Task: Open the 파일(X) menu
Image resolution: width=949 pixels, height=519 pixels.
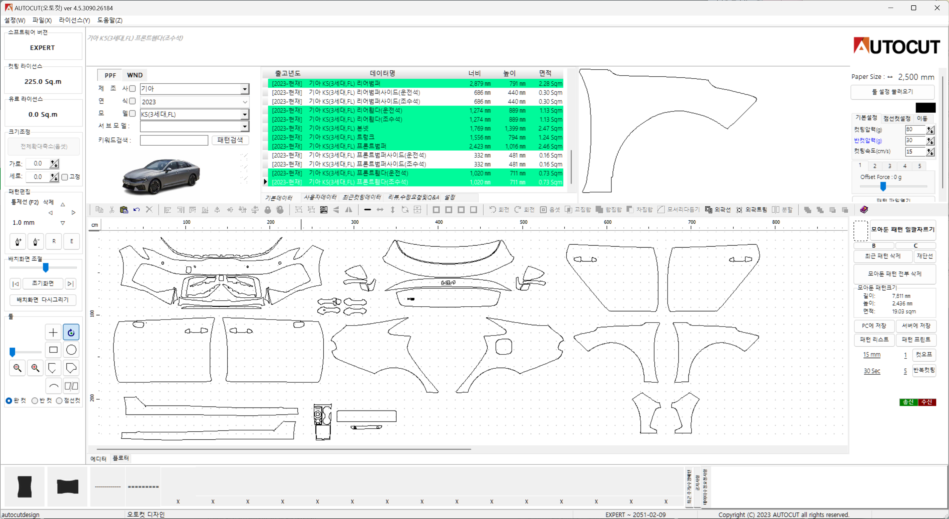Action: (x=42, y=20)
